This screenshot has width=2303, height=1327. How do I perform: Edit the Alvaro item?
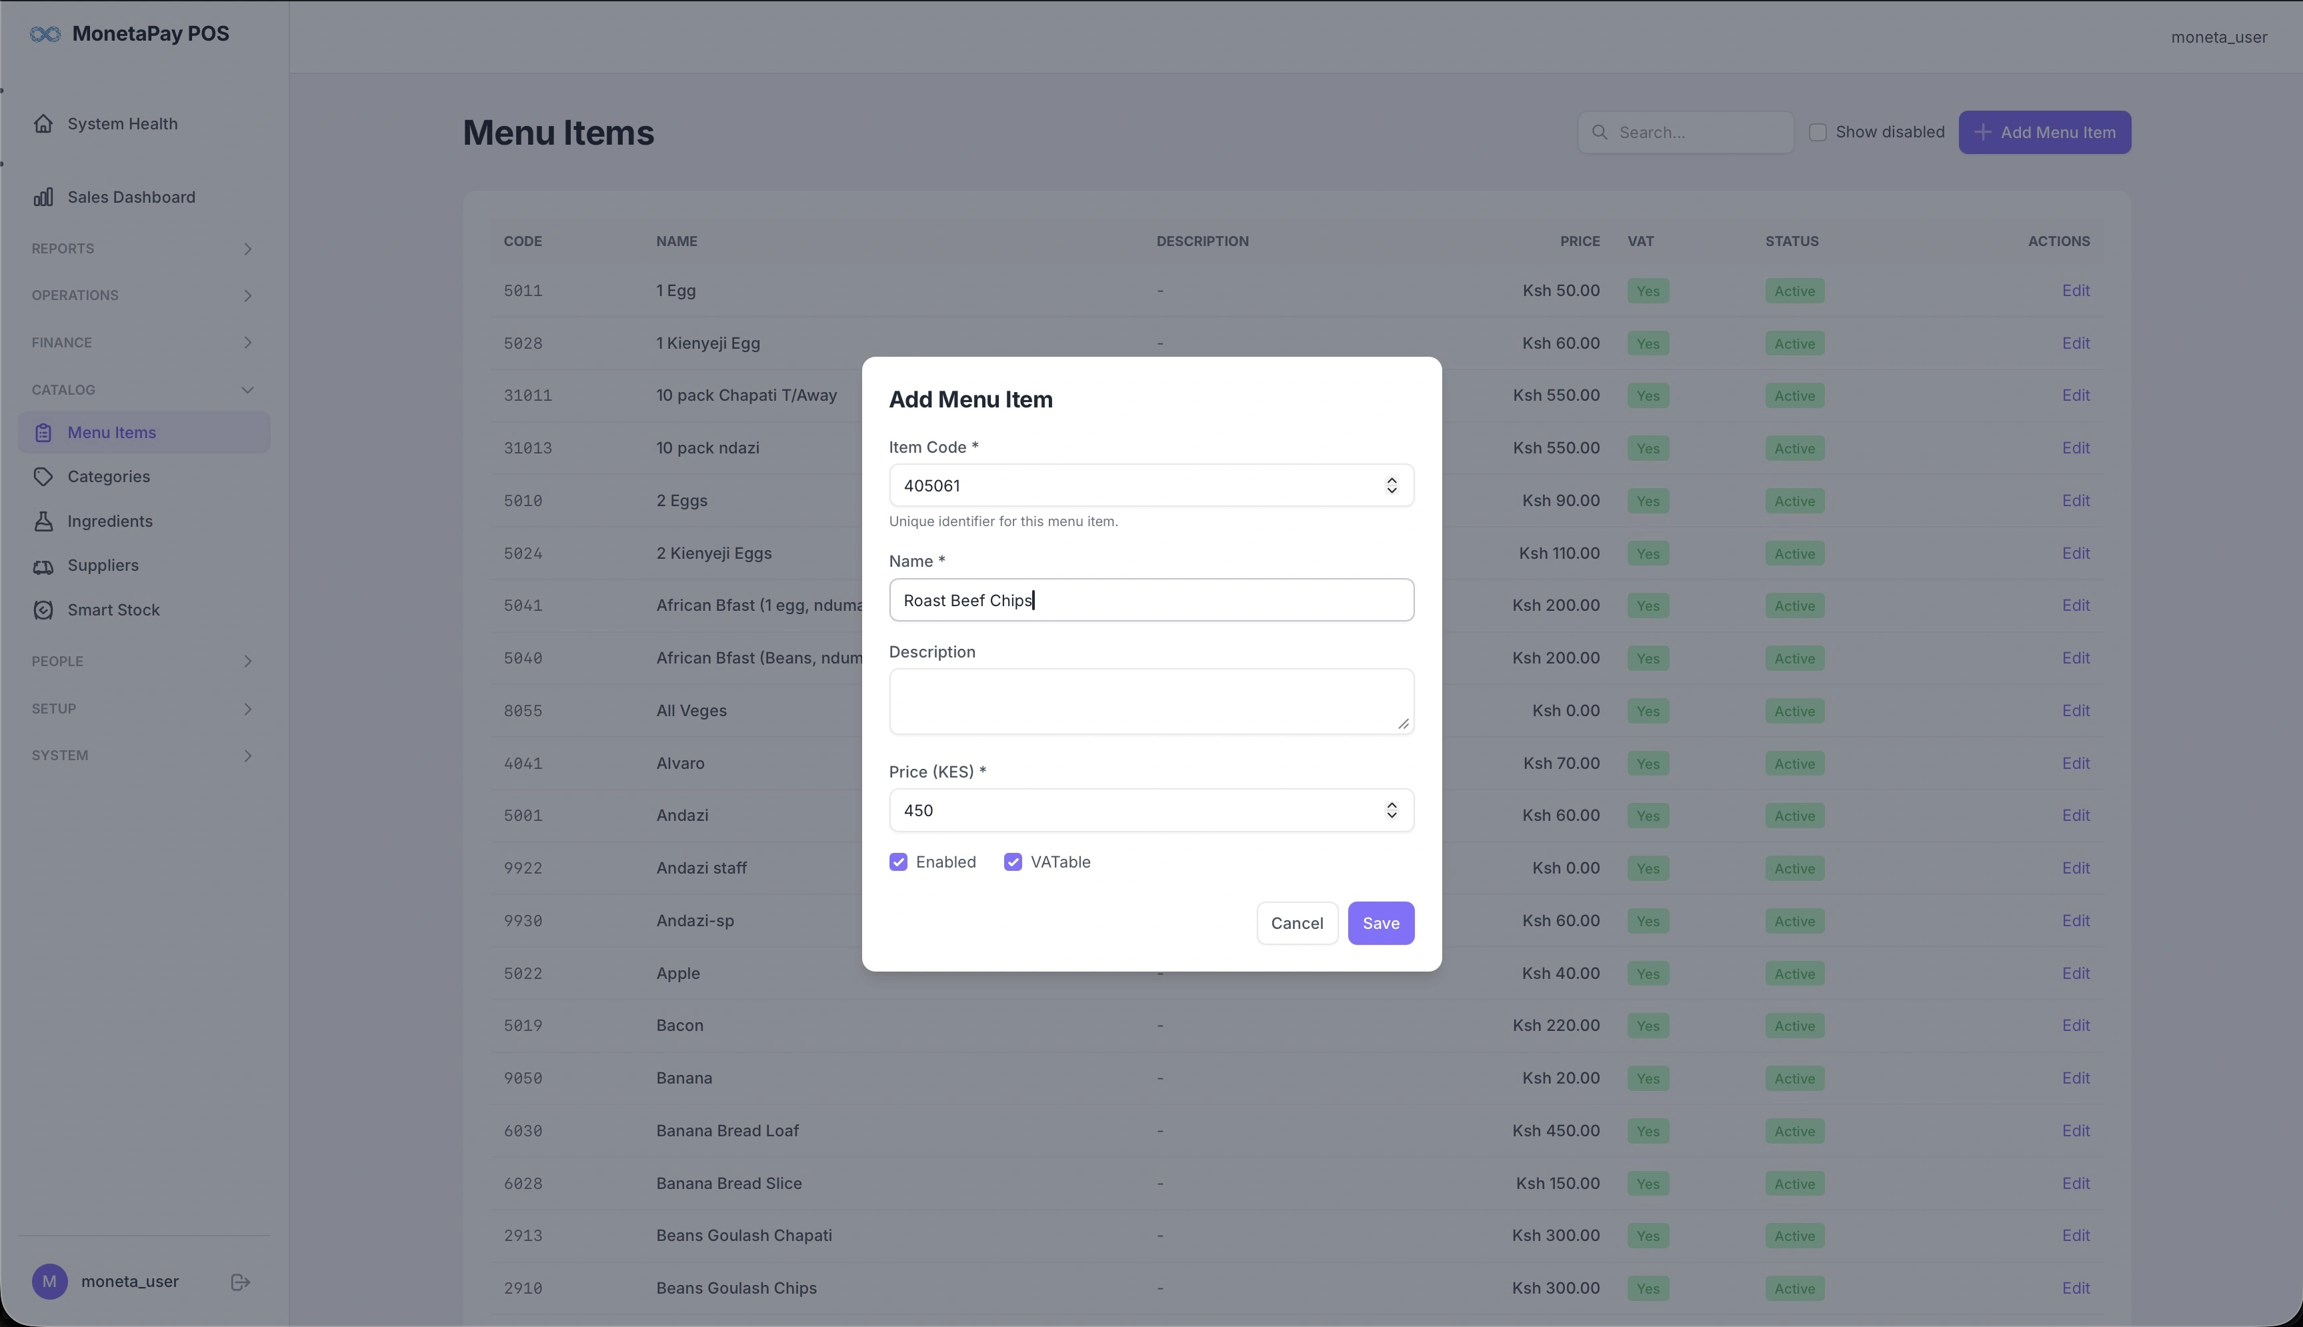pos(2076,764)
